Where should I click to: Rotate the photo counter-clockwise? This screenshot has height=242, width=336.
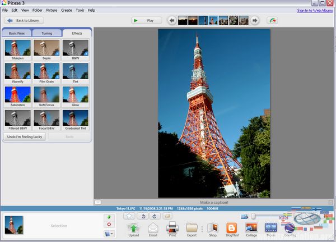(144, 216)
